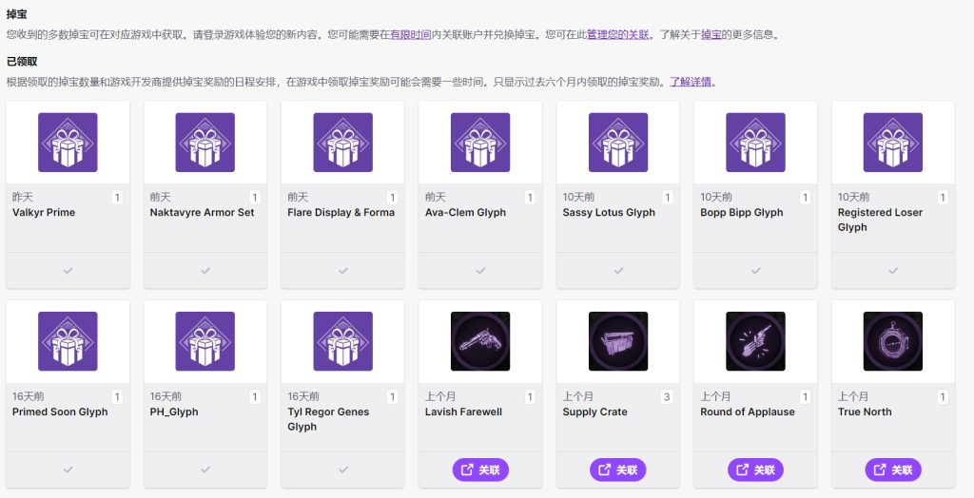This screenshot has width=974, height=498.
Task: Click the PH_Glyph title text
Action: [x=174, y=412]
